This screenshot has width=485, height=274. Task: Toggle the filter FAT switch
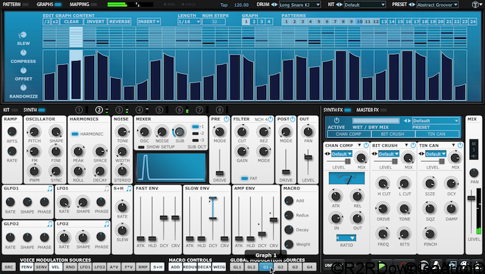pos(245,178)
